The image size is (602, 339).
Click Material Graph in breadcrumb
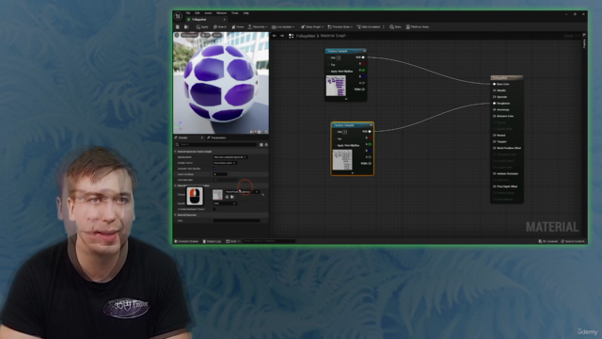pyautogui.click(x=333, y=36)
